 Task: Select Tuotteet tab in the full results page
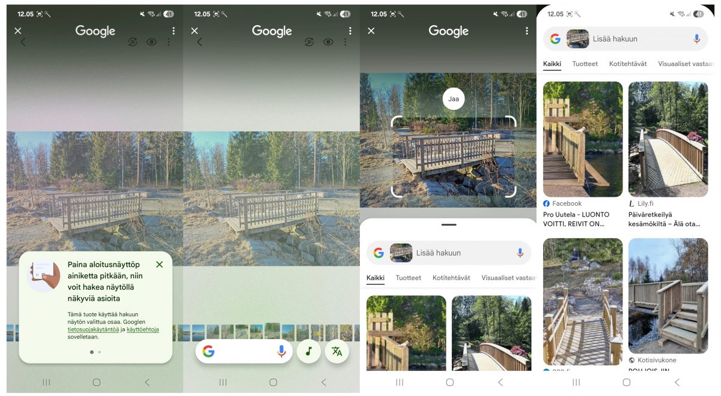(585, 64)
